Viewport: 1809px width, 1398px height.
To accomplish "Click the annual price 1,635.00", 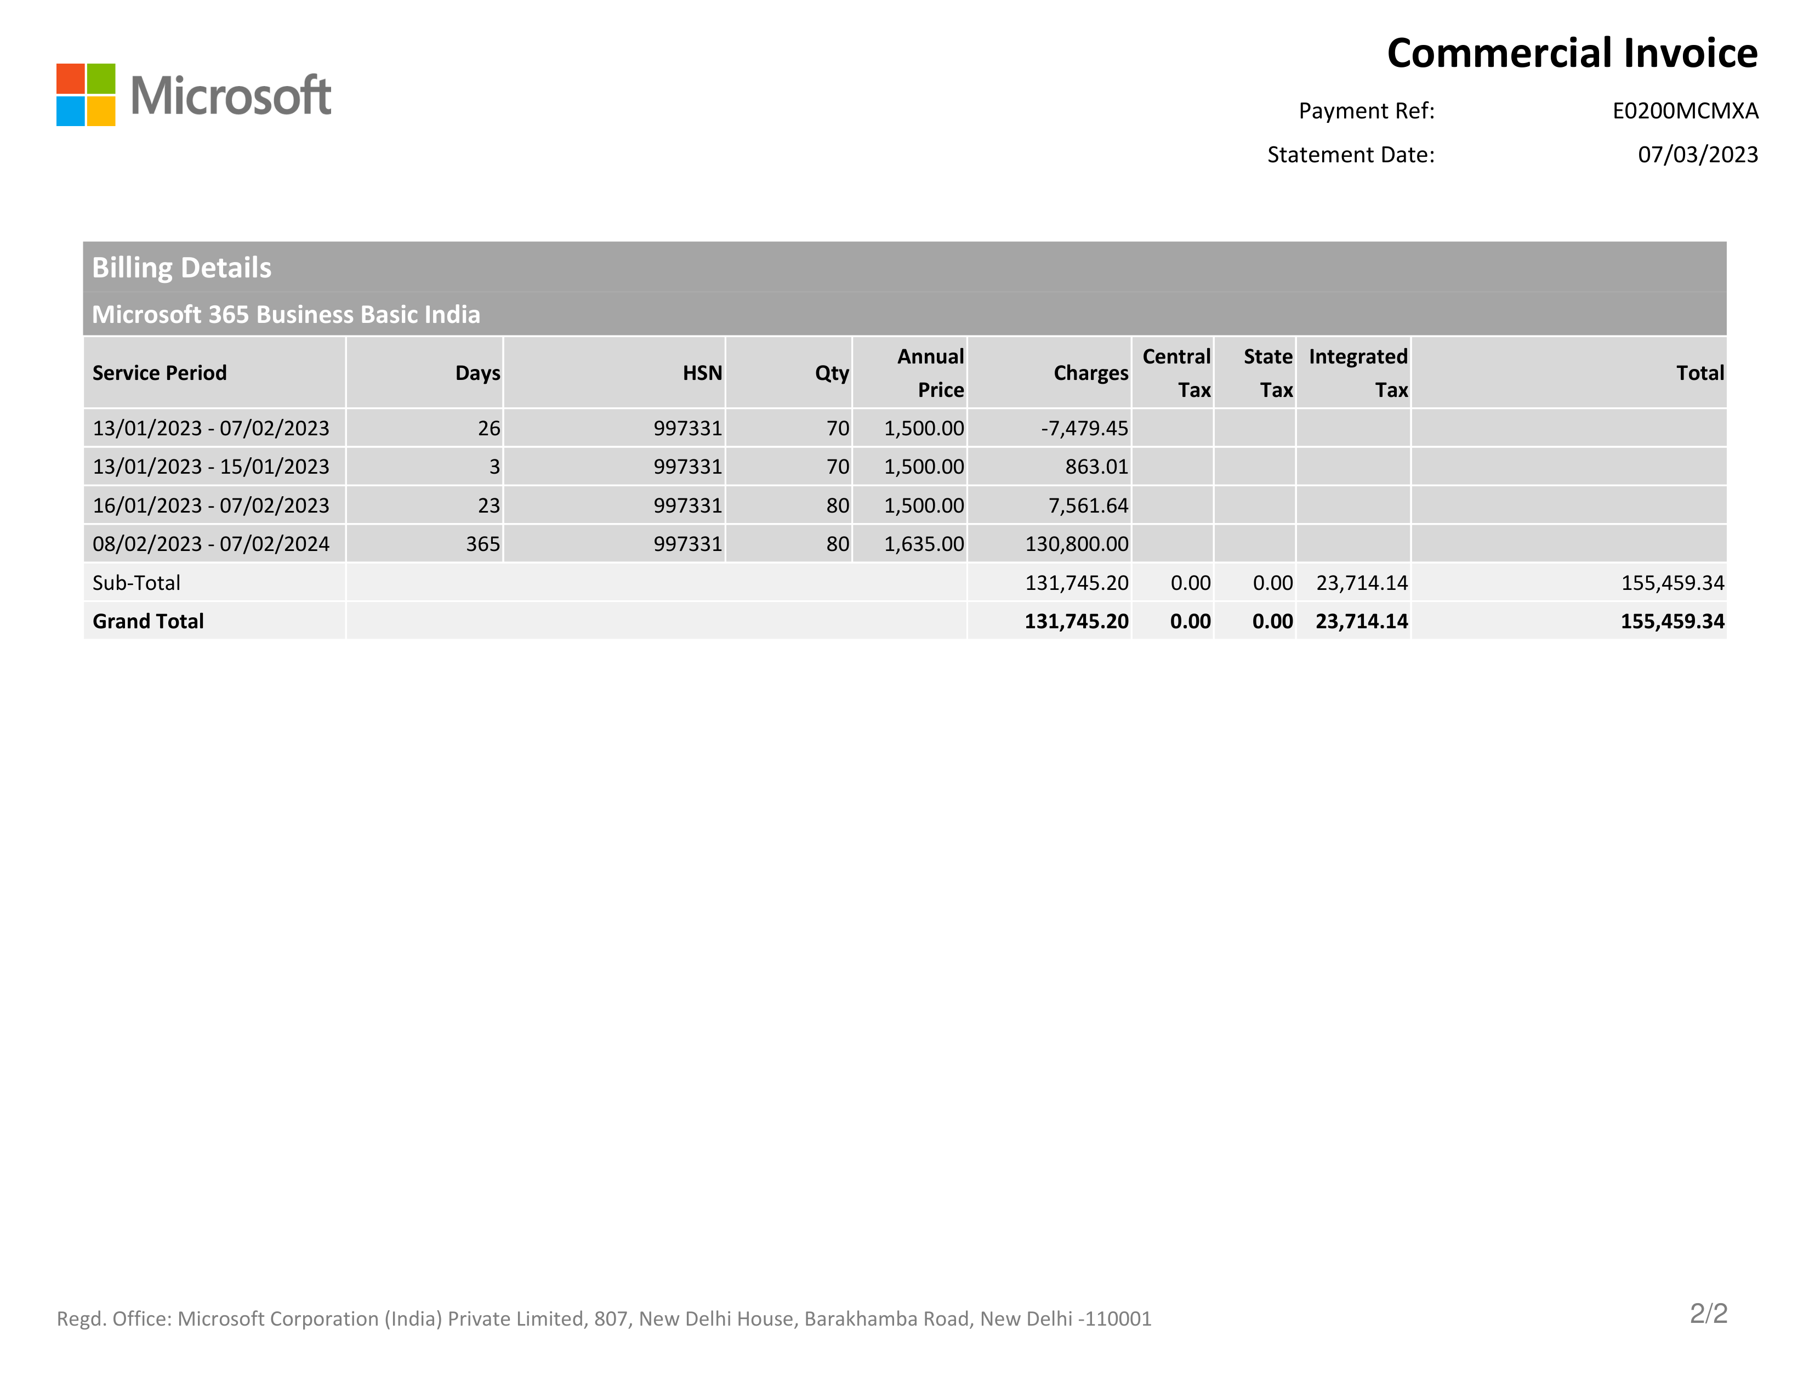I will [x=924, y=544].
